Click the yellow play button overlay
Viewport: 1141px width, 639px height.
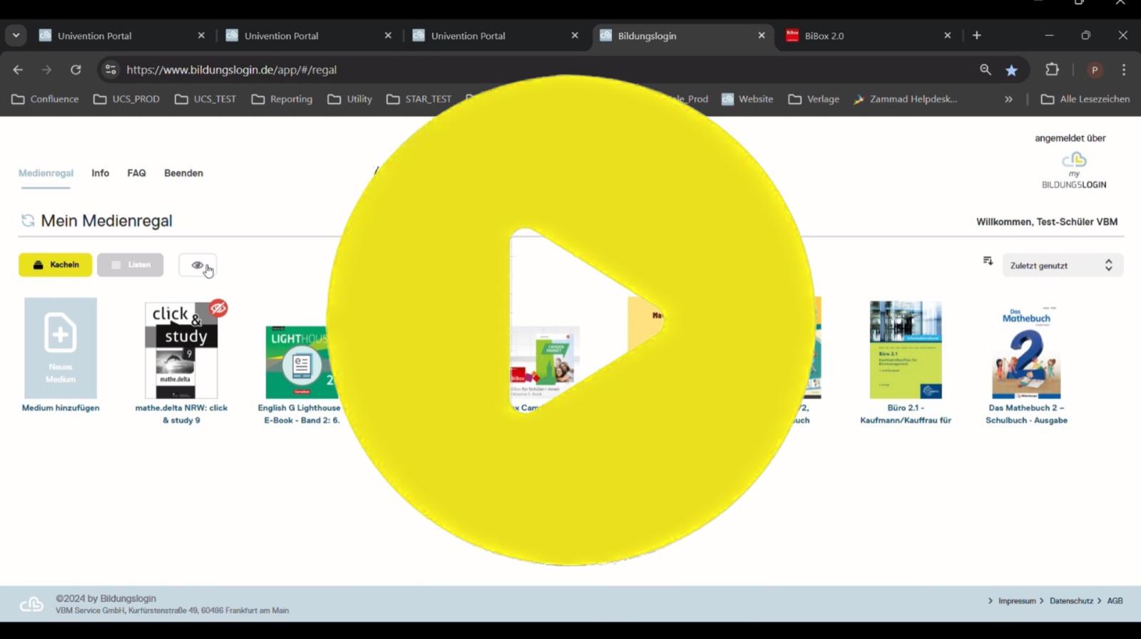click(570, 321)
